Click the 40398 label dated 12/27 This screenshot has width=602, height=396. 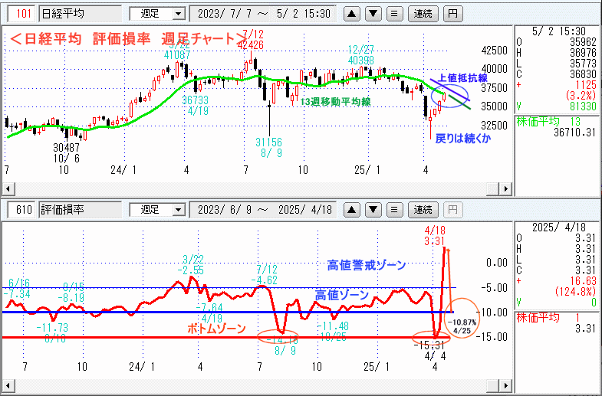click(361, 61)
